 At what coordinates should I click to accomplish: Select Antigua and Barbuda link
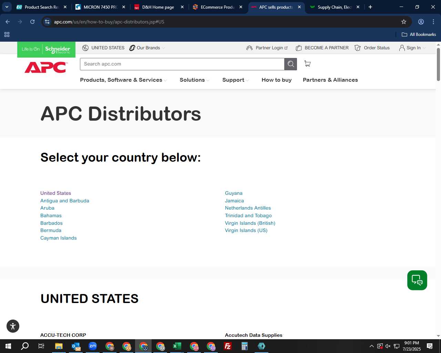click(65, 201)
